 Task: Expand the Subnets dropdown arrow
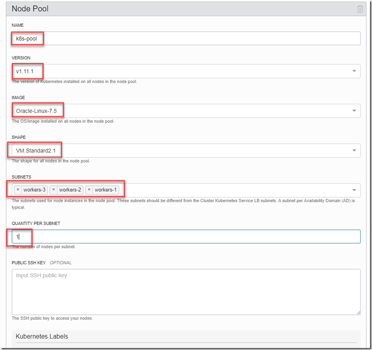354,190
